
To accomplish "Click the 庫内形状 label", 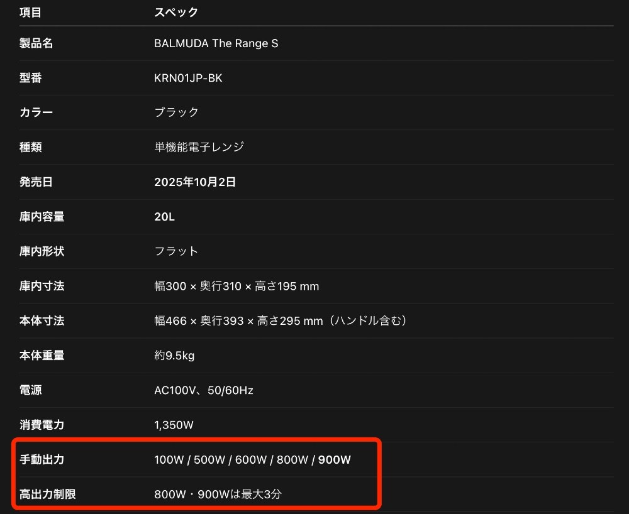I will (42, 251).
